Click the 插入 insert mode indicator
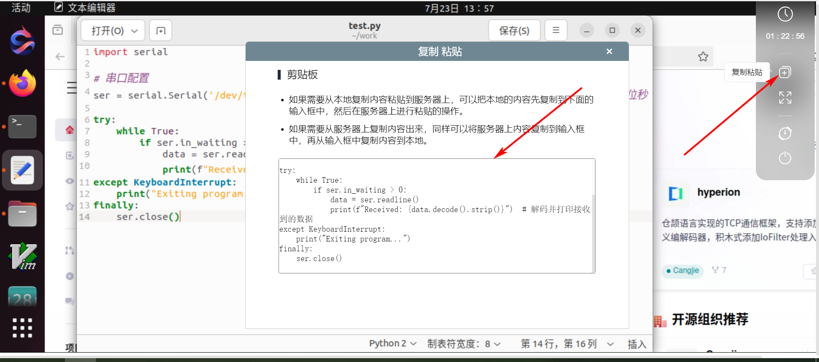The width and height of the screenshot is (819, 362). [x=637, y=344]
